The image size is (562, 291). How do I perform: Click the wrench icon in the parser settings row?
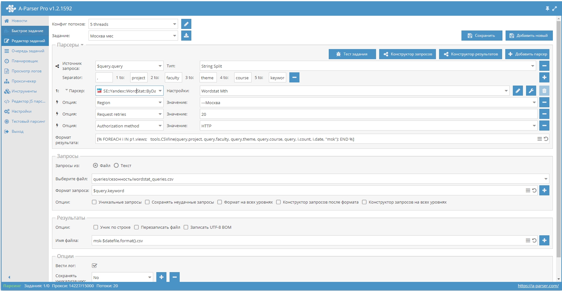(531, 91)
